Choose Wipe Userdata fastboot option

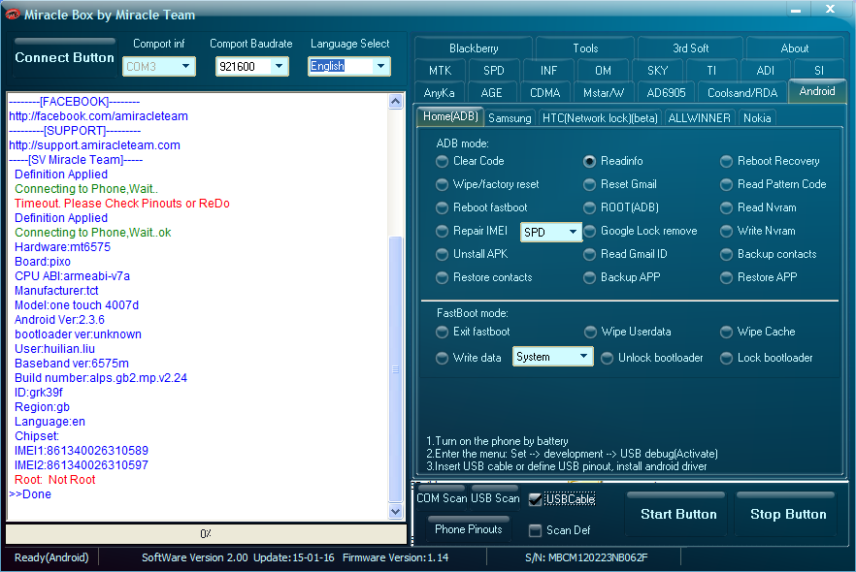pos(590,333)
